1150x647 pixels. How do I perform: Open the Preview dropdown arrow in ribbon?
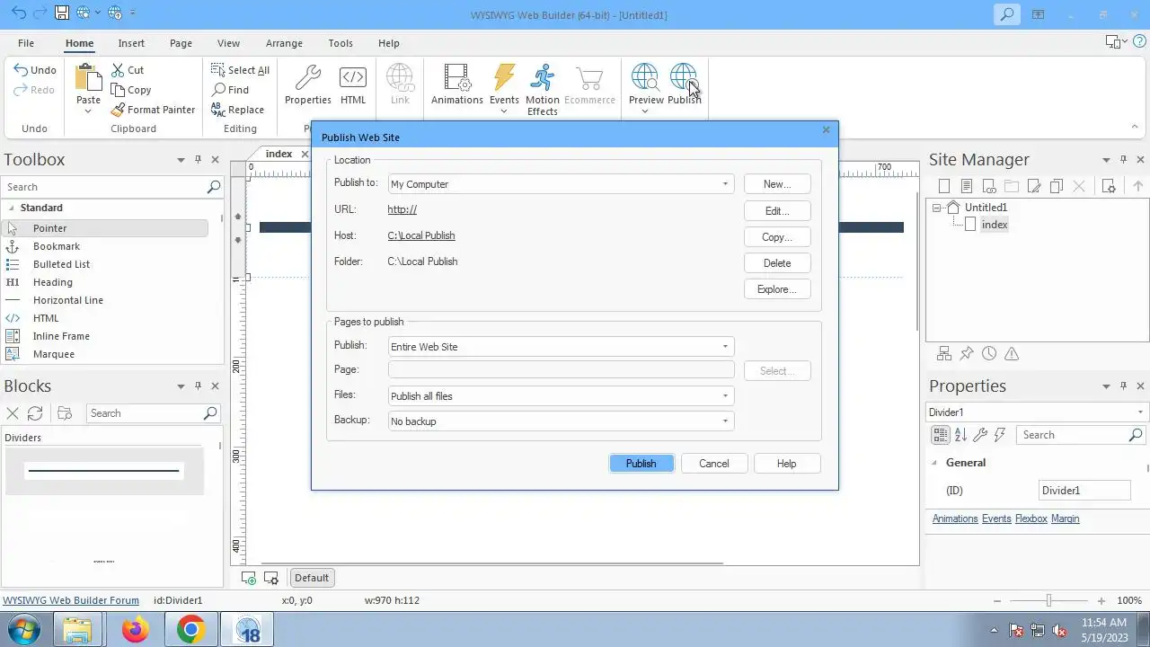coord(644,111)
